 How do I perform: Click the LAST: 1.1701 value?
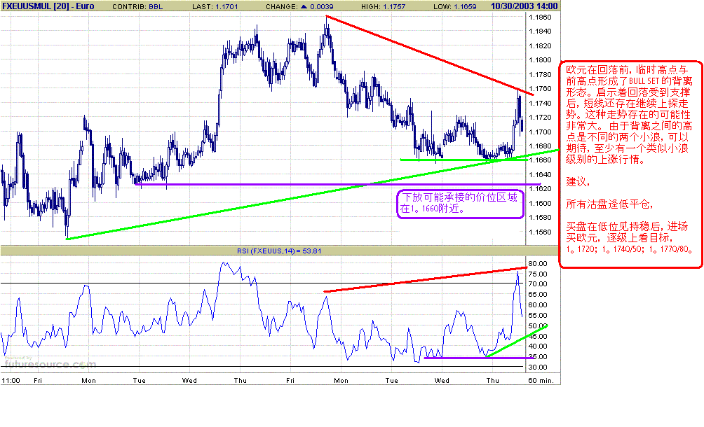215,7
